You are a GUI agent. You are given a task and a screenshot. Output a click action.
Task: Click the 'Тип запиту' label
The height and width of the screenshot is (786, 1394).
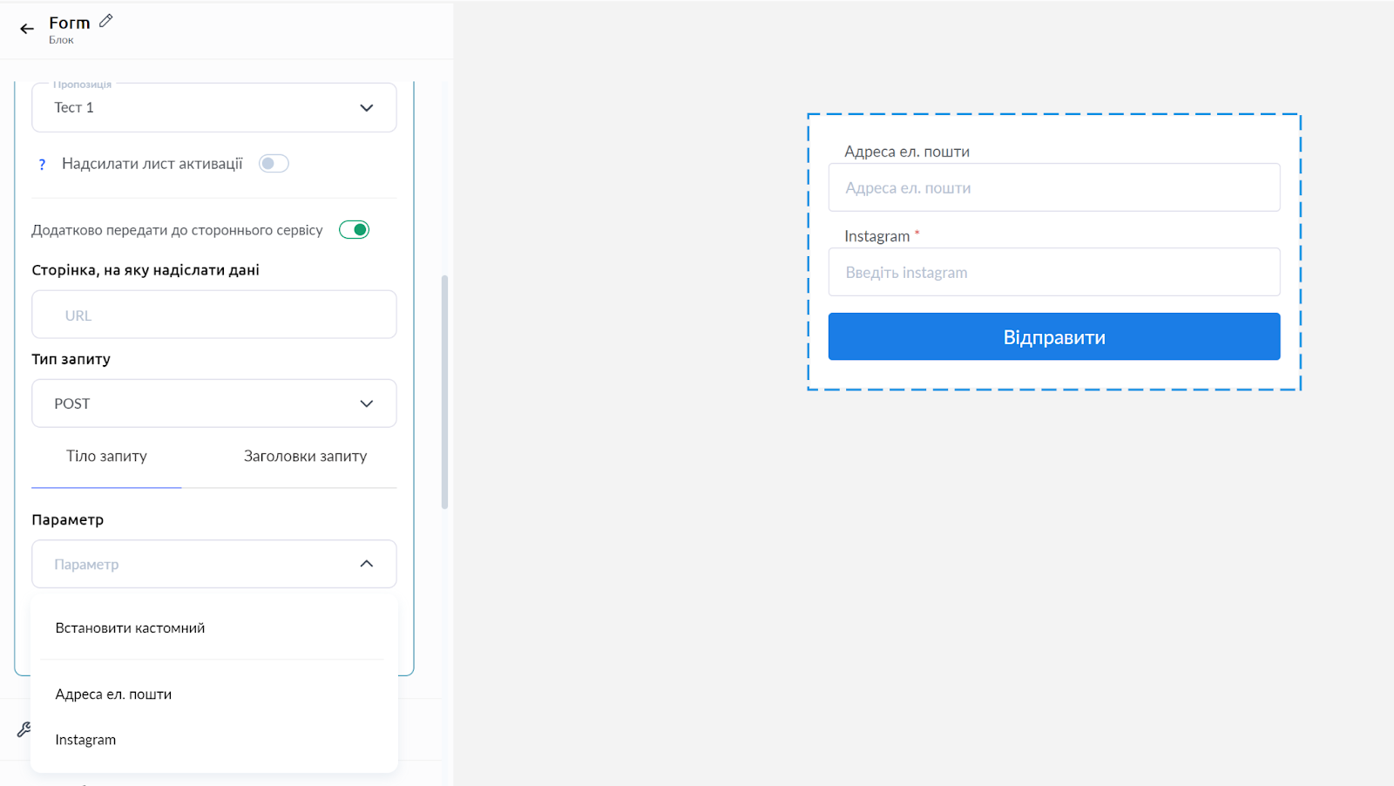[71, 359]
